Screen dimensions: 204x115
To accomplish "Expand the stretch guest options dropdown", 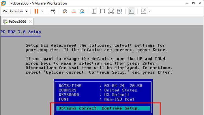I will click(150, 11).
